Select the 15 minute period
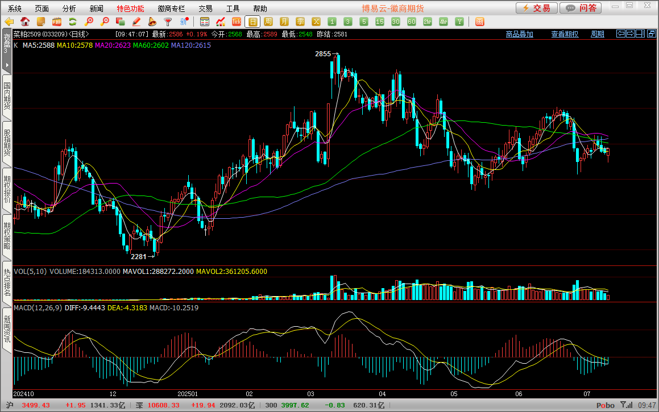This screenshot has height=412, width=659. 379,22
